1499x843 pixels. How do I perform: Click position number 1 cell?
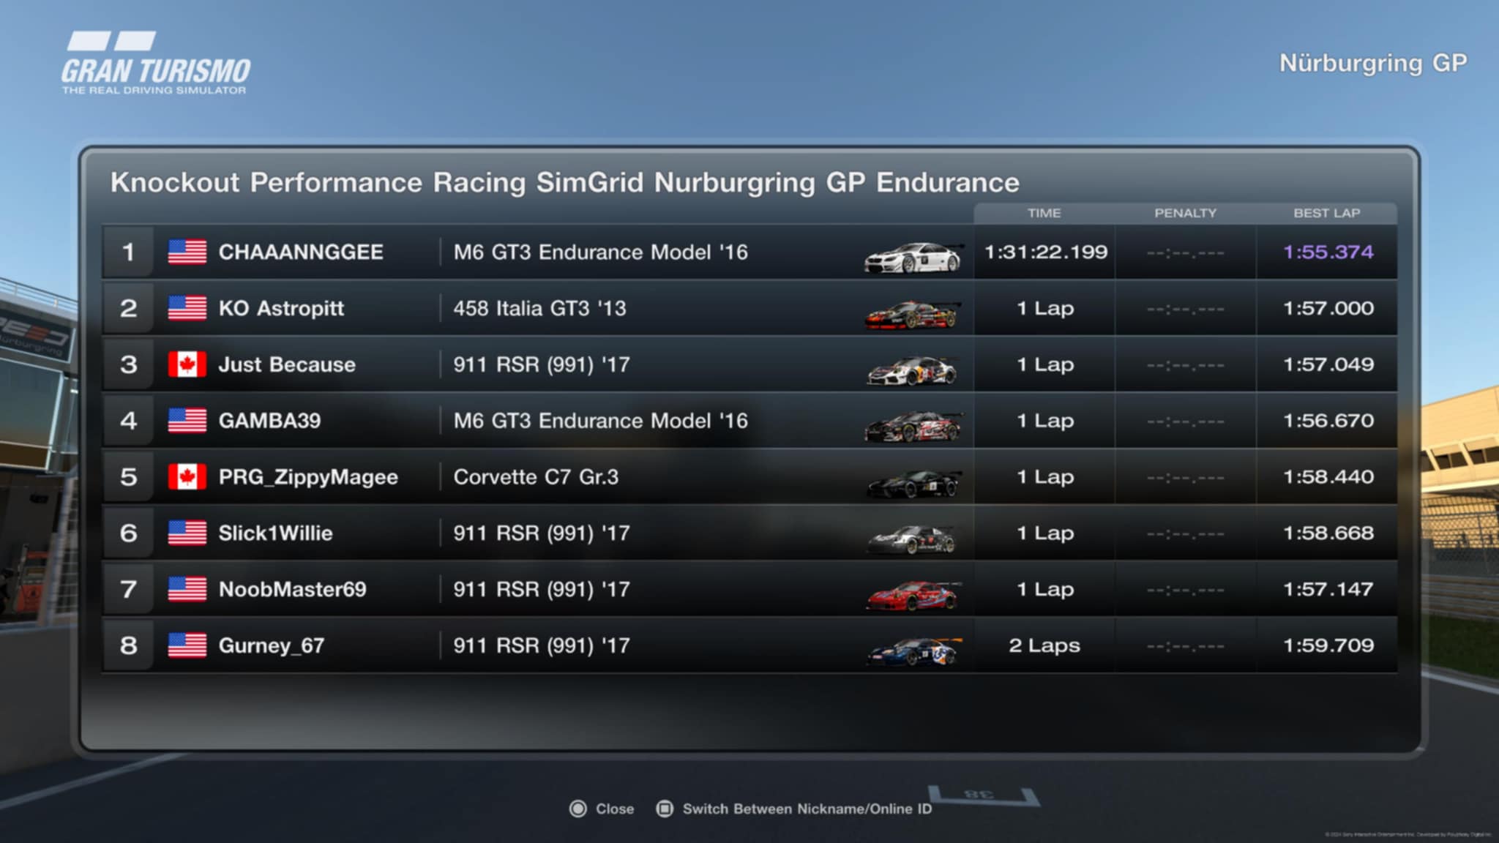pyautogui.click(x=128, y=252)
